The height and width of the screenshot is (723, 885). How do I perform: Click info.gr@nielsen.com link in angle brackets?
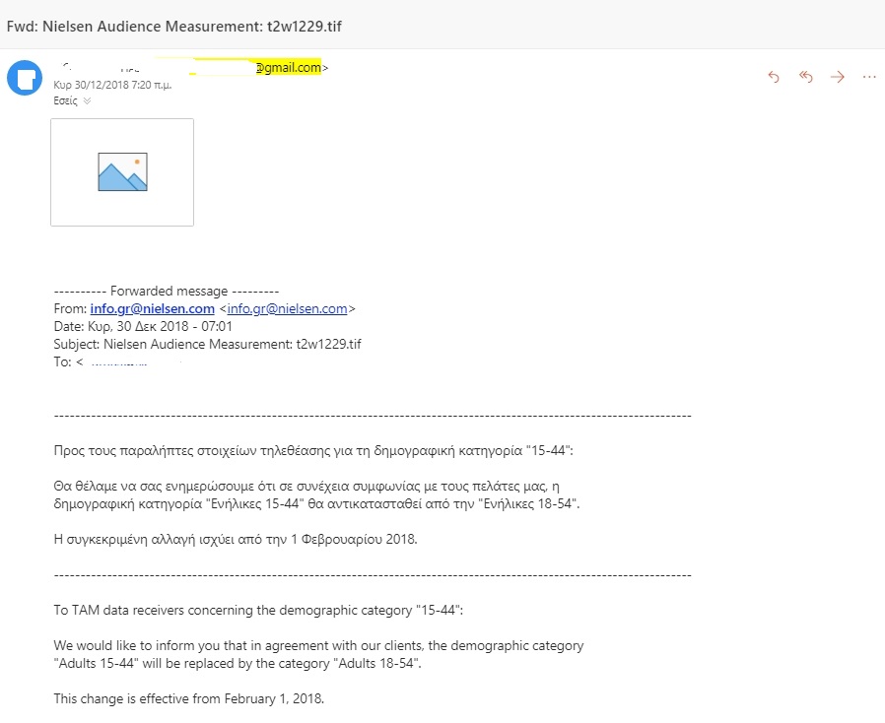(287, 308)
